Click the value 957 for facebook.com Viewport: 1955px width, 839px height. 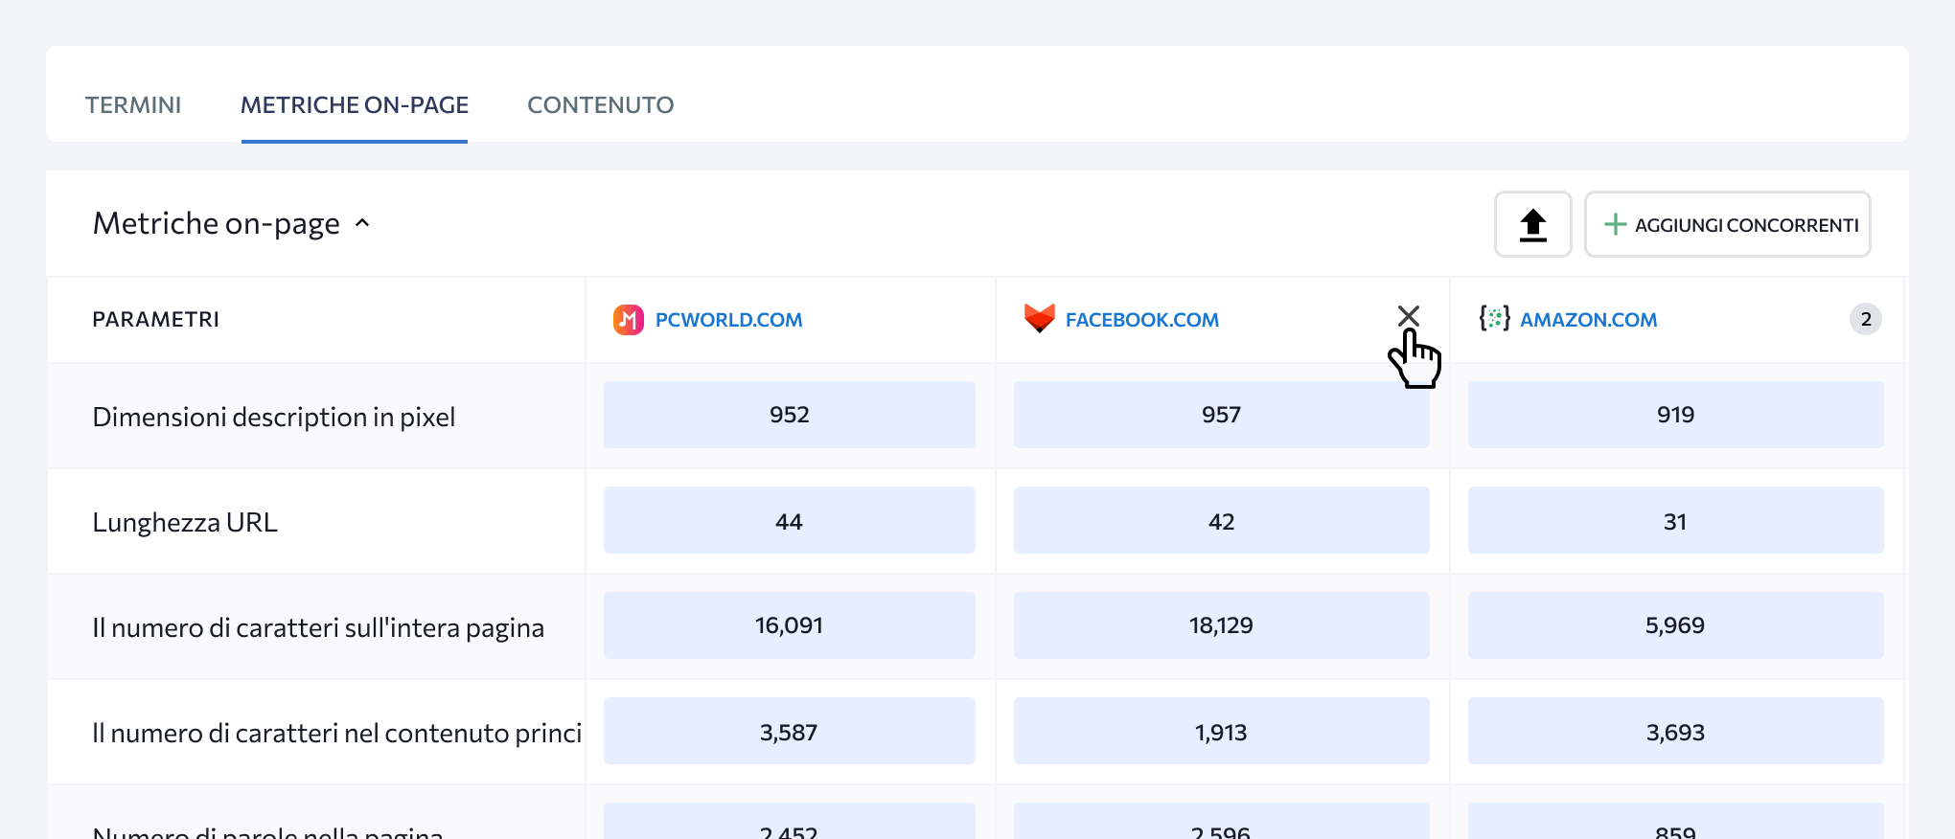[x=1222, y=415]
